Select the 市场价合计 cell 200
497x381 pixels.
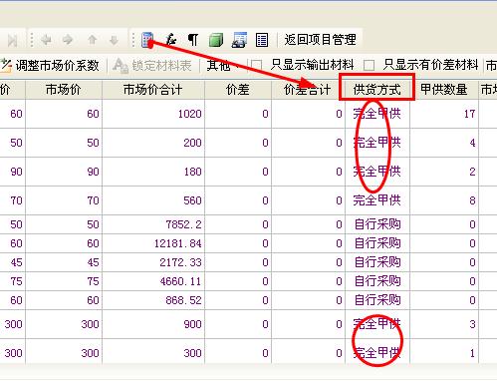[x=153, y=143]
